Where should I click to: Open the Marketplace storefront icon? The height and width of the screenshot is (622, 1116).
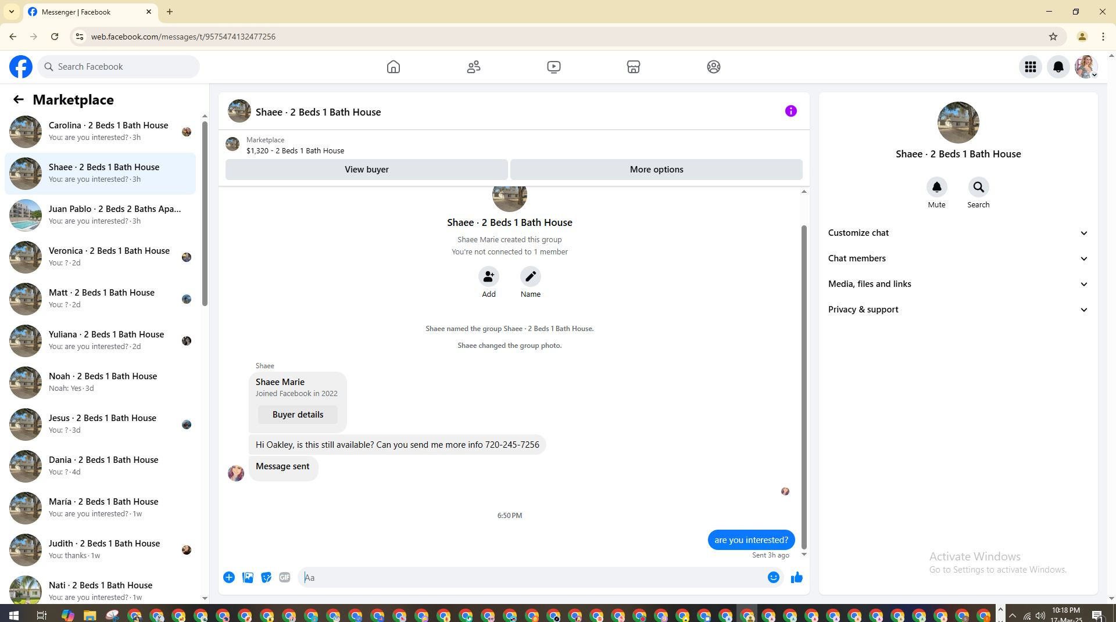tap(634, 67)
